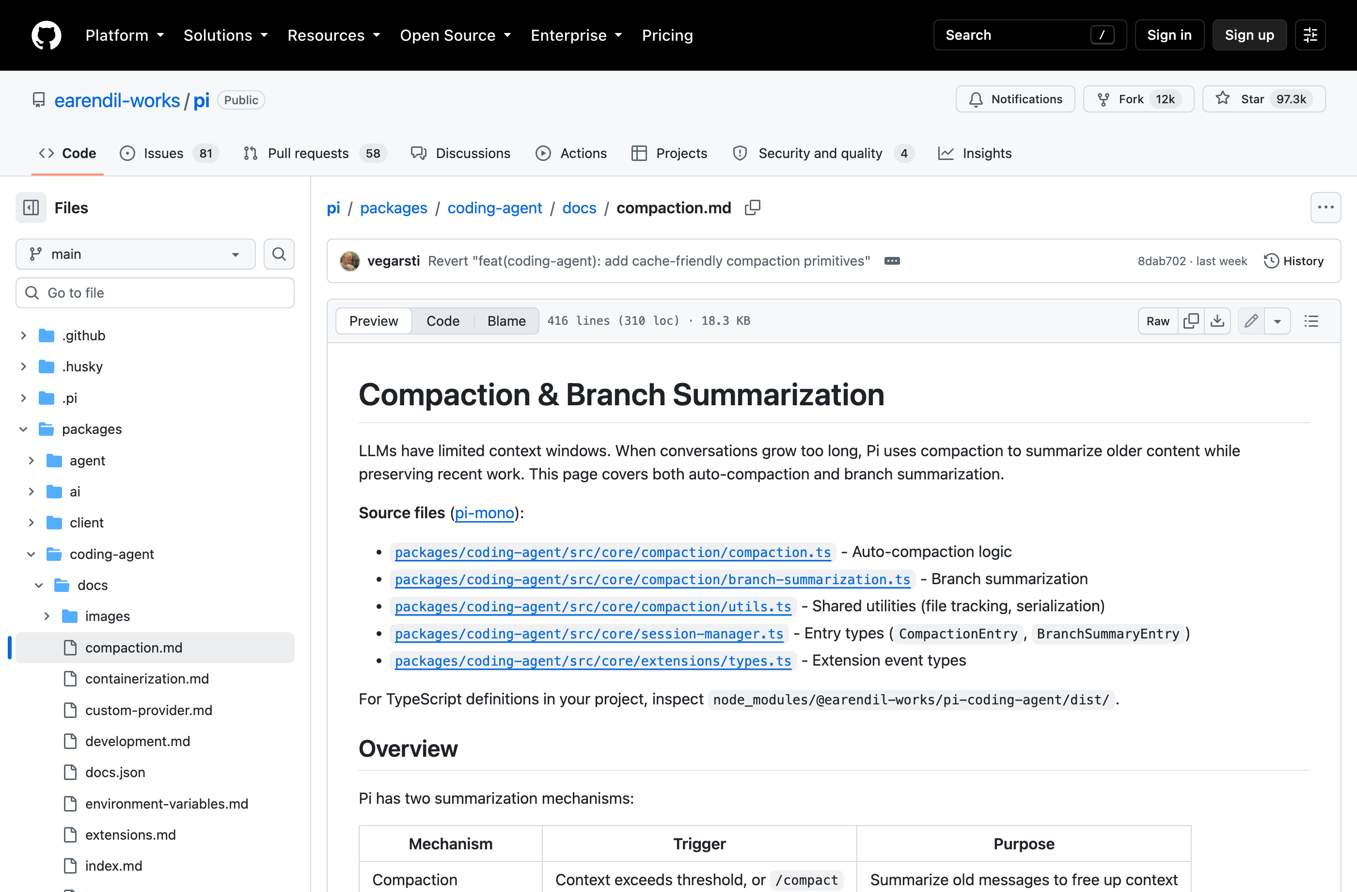Expand the .pi folder
The width and height of the screenshot is (1357, 892).
click(23, 398)
